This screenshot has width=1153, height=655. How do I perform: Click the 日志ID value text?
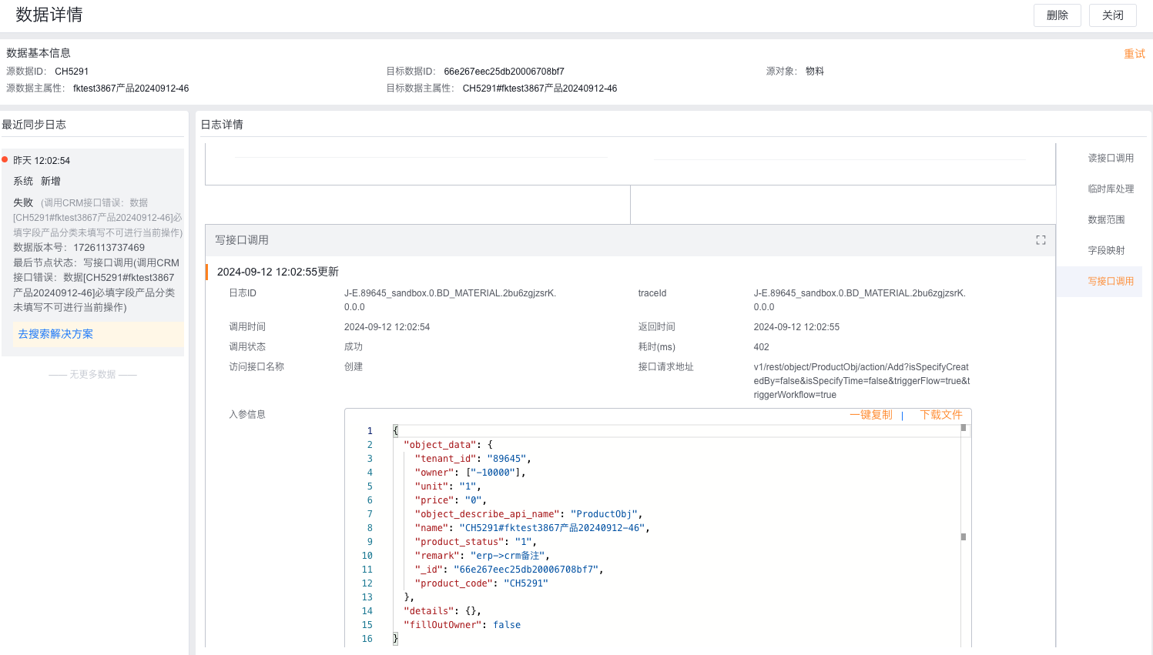[450, 300]
